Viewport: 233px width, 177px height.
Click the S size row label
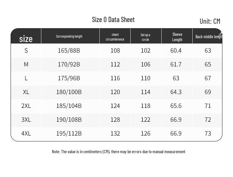coord(26,51)
